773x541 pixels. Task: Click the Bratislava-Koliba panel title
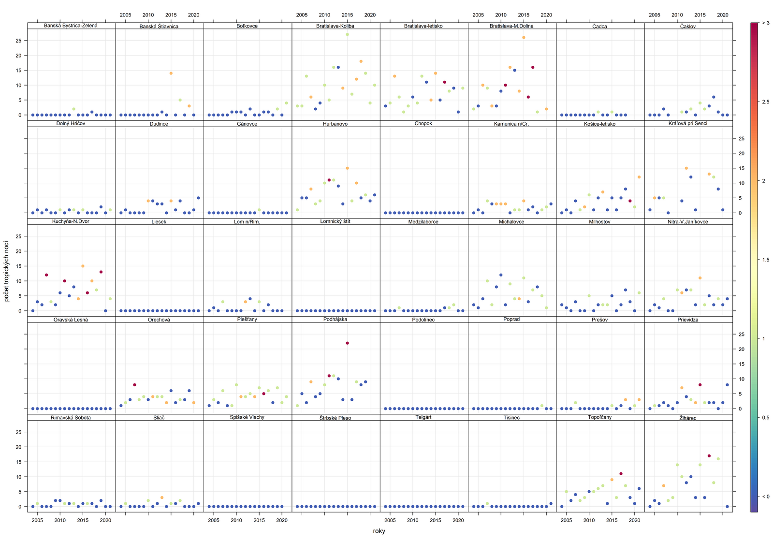click(x=335, y=26)
